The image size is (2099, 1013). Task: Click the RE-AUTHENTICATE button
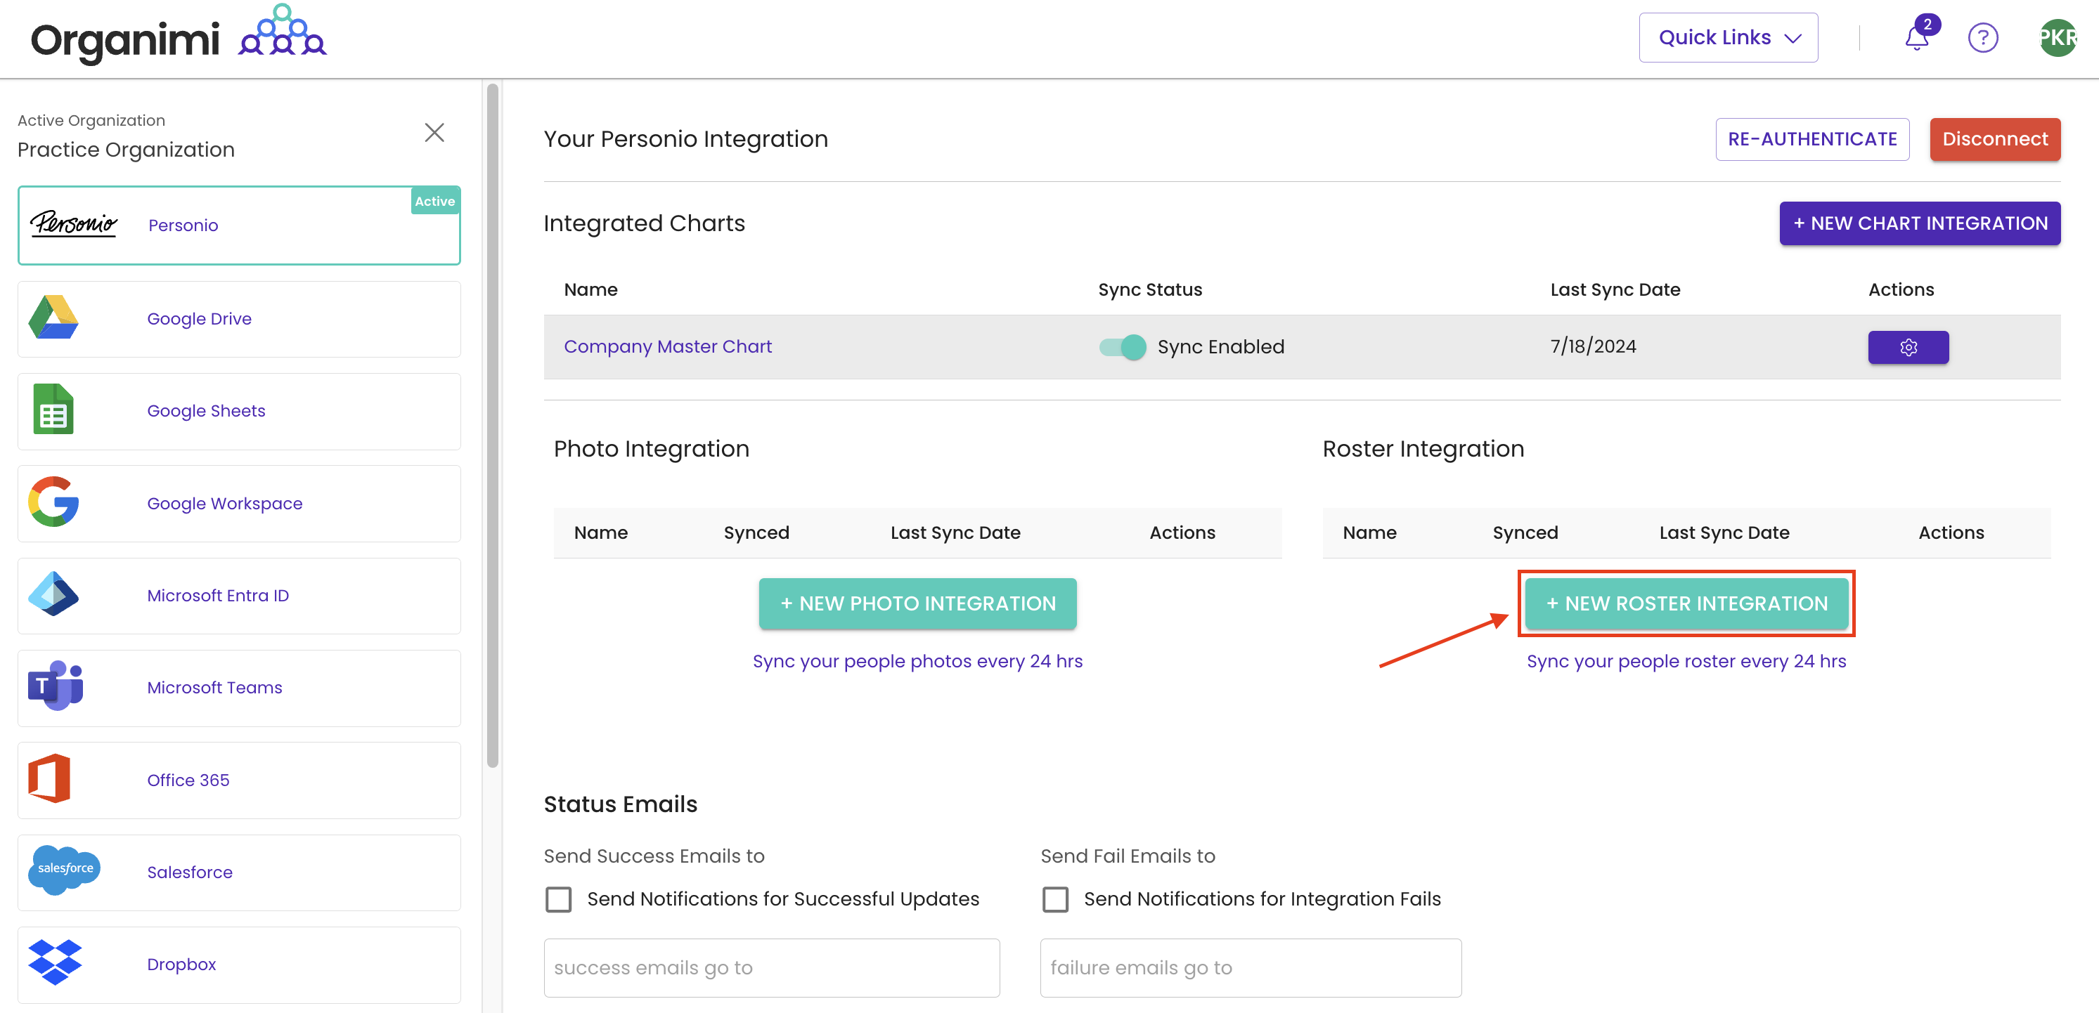point(1812,139)
